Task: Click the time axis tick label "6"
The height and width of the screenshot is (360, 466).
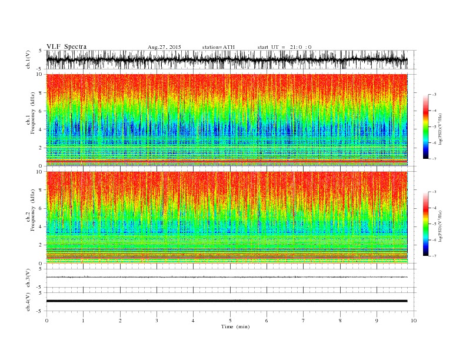Action: (267, 321)
